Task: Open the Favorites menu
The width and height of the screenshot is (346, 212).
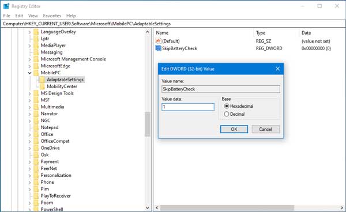Action: 52,16
